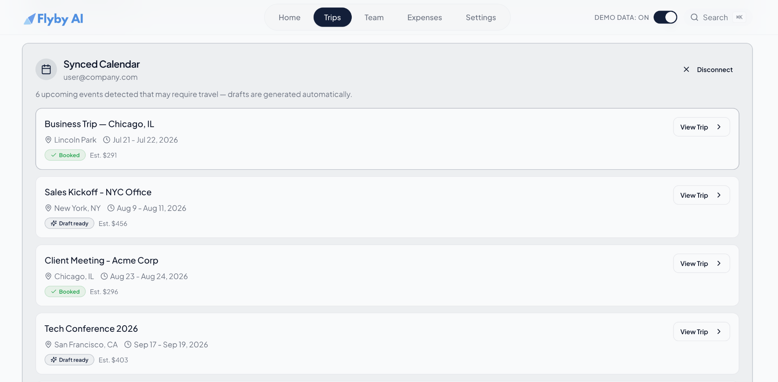
Task: Click the Draft ready badge on Tech Conference 2026
Action: (x=69, y=360)
